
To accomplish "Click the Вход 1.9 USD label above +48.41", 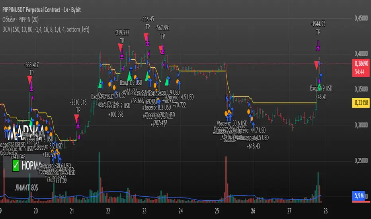I will tap(321, 88).
